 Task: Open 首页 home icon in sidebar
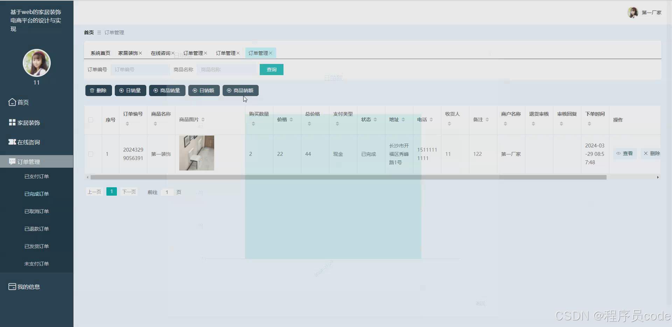(12, 102)
